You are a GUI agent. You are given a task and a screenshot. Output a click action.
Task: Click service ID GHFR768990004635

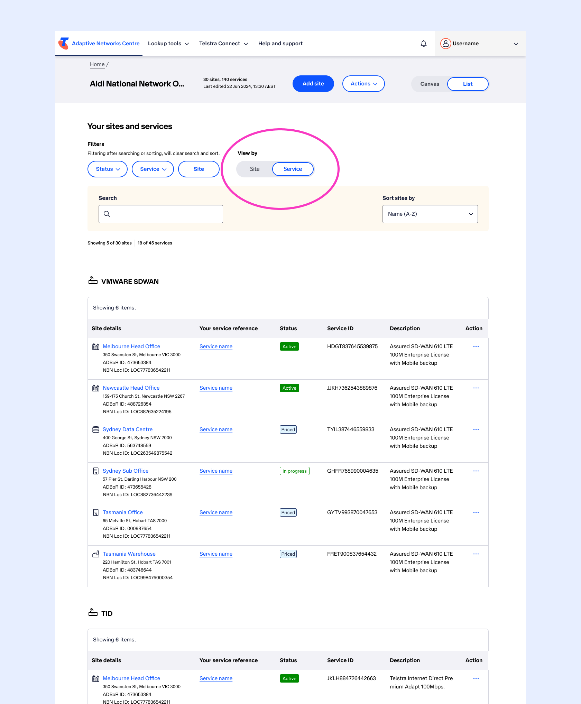click(x=353, y=471)
